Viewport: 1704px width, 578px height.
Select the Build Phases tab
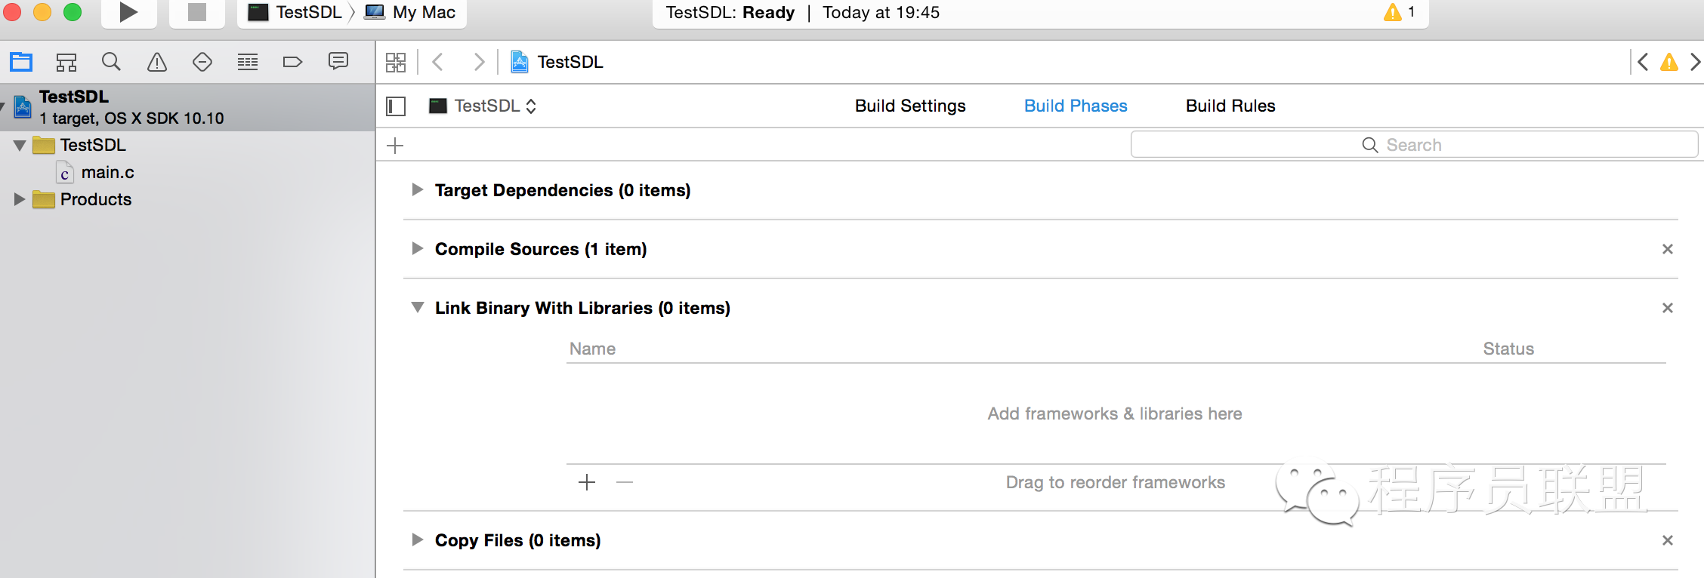point(1076,106)
